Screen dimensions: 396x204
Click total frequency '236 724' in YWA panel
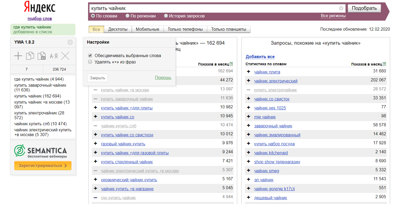pyautogui.click(x=59, y=69)
